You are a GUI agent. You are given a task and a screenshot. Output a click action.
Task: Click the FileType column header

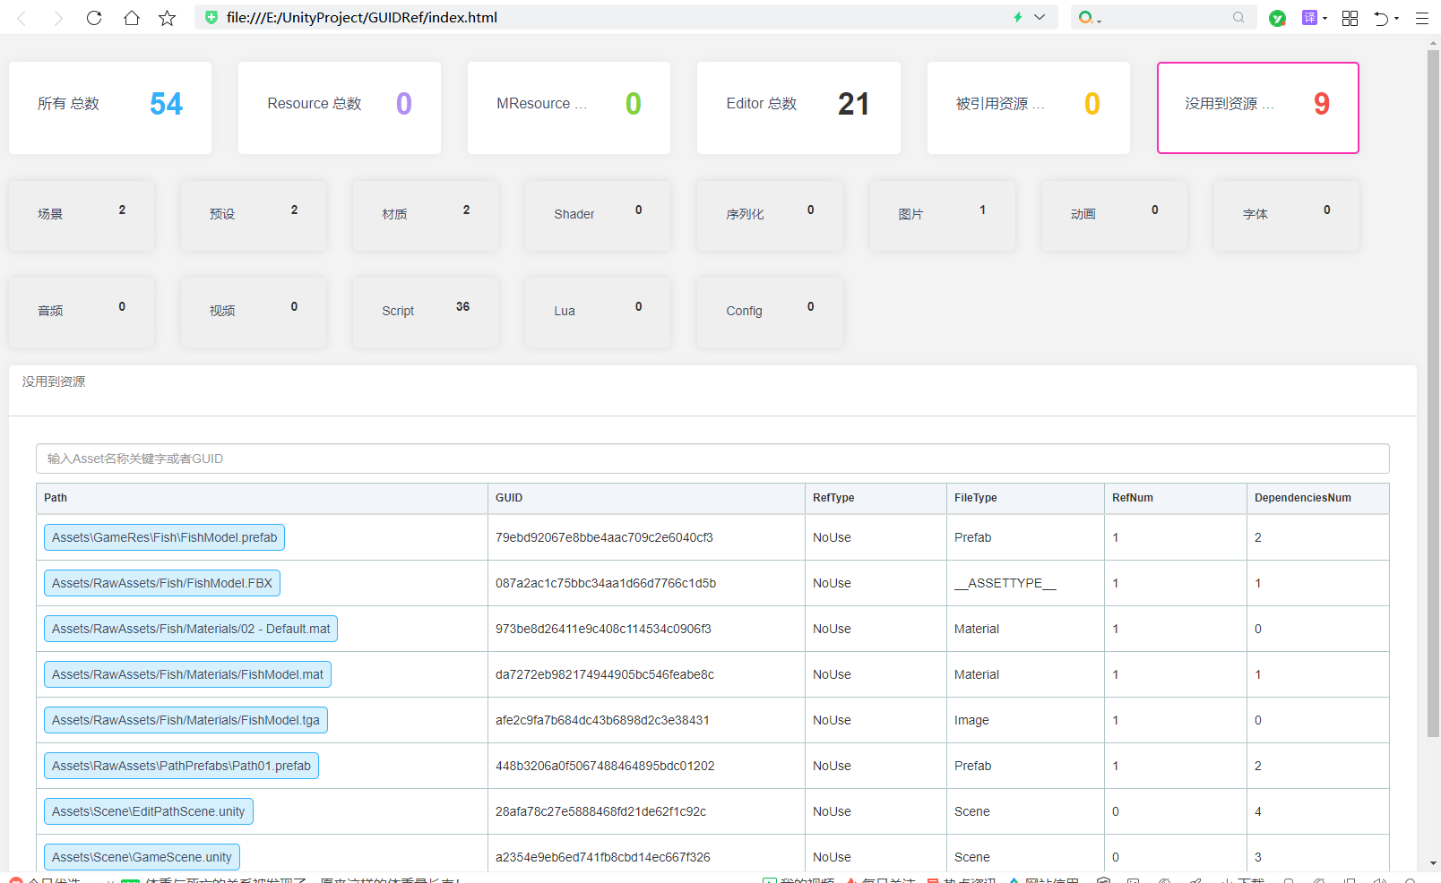[x=1025, y=498]
